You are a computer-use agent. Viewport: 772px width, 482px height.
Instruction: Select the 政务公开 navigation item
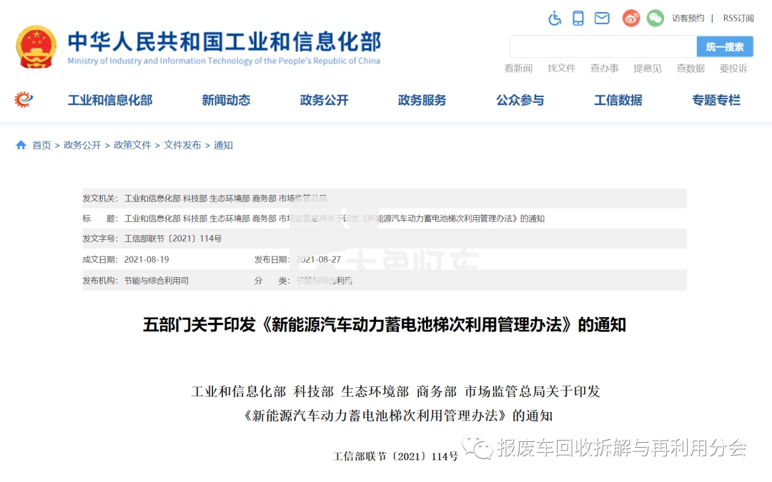click(x=324, y=101)
